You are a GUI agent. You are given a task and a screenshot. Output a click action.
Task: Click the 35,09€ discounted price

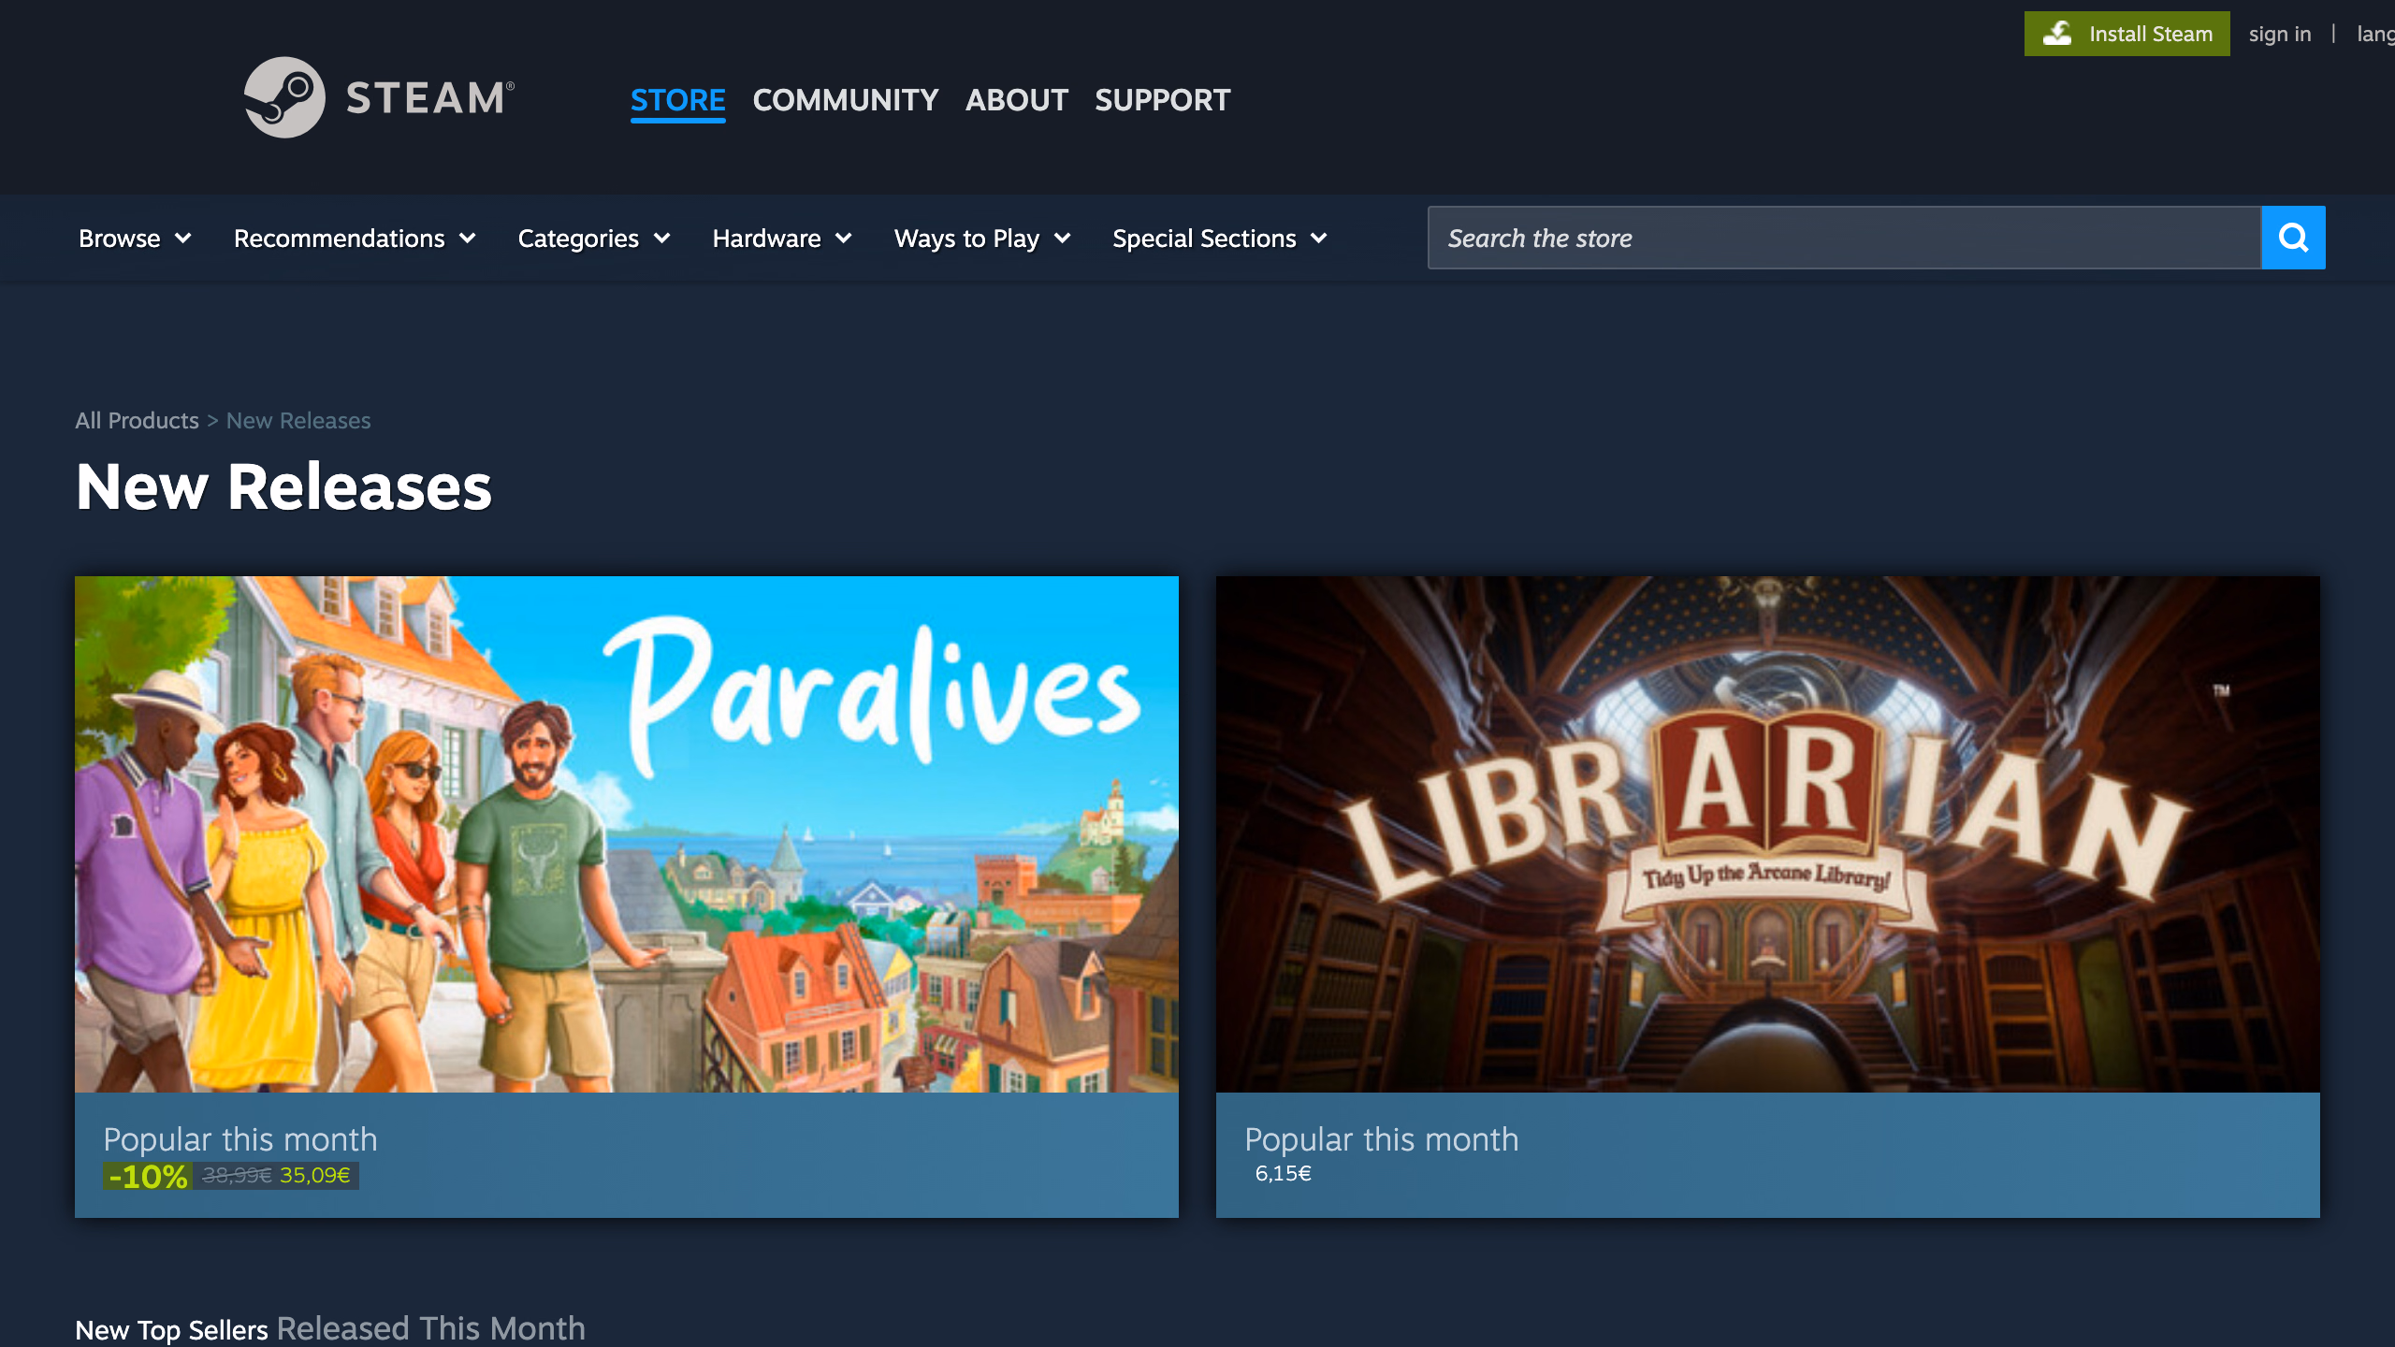pyautogui.click(x=315, y=1175)
